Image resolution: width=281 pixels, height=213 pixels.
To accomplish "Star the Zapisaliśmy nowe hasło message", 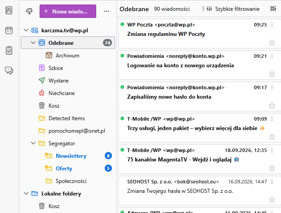I will pyautogui.click(x=272, y=105).
